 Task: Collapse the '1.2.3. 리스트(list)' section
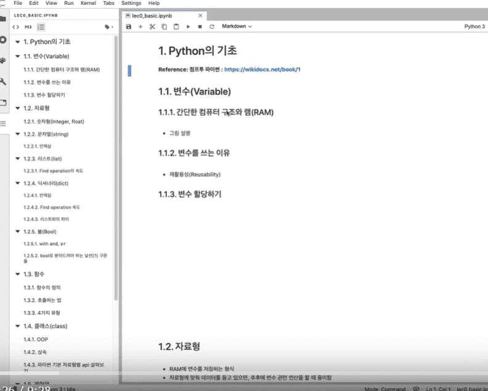tap(18, 159)
